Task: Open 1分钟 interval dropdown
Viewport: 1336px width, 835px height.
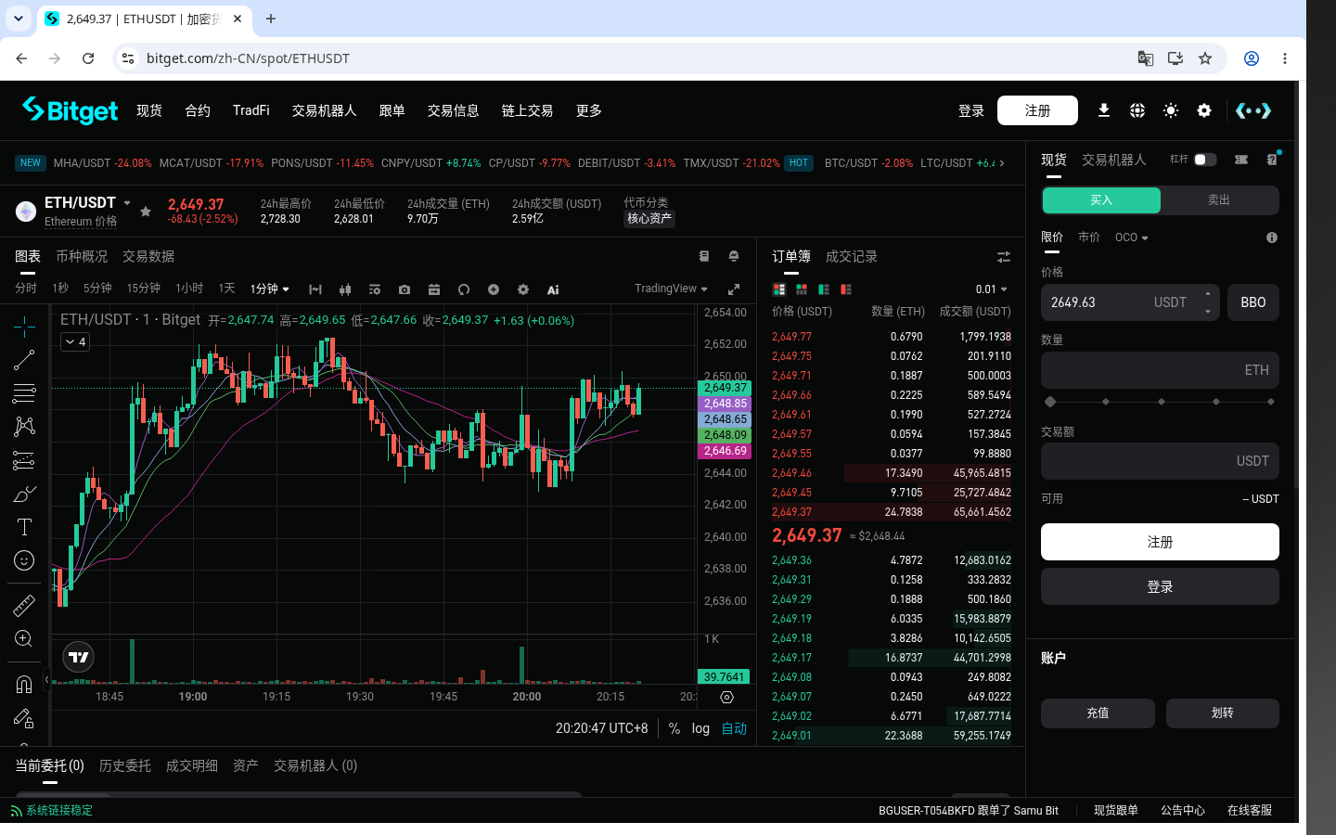Action: (x=270, y=289)
